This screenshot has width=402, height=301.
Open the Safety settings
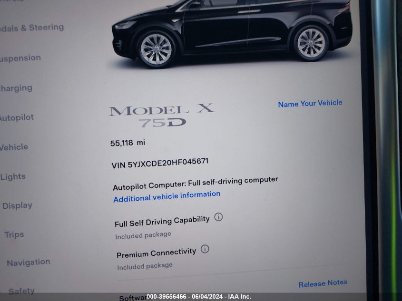[21, 291]
